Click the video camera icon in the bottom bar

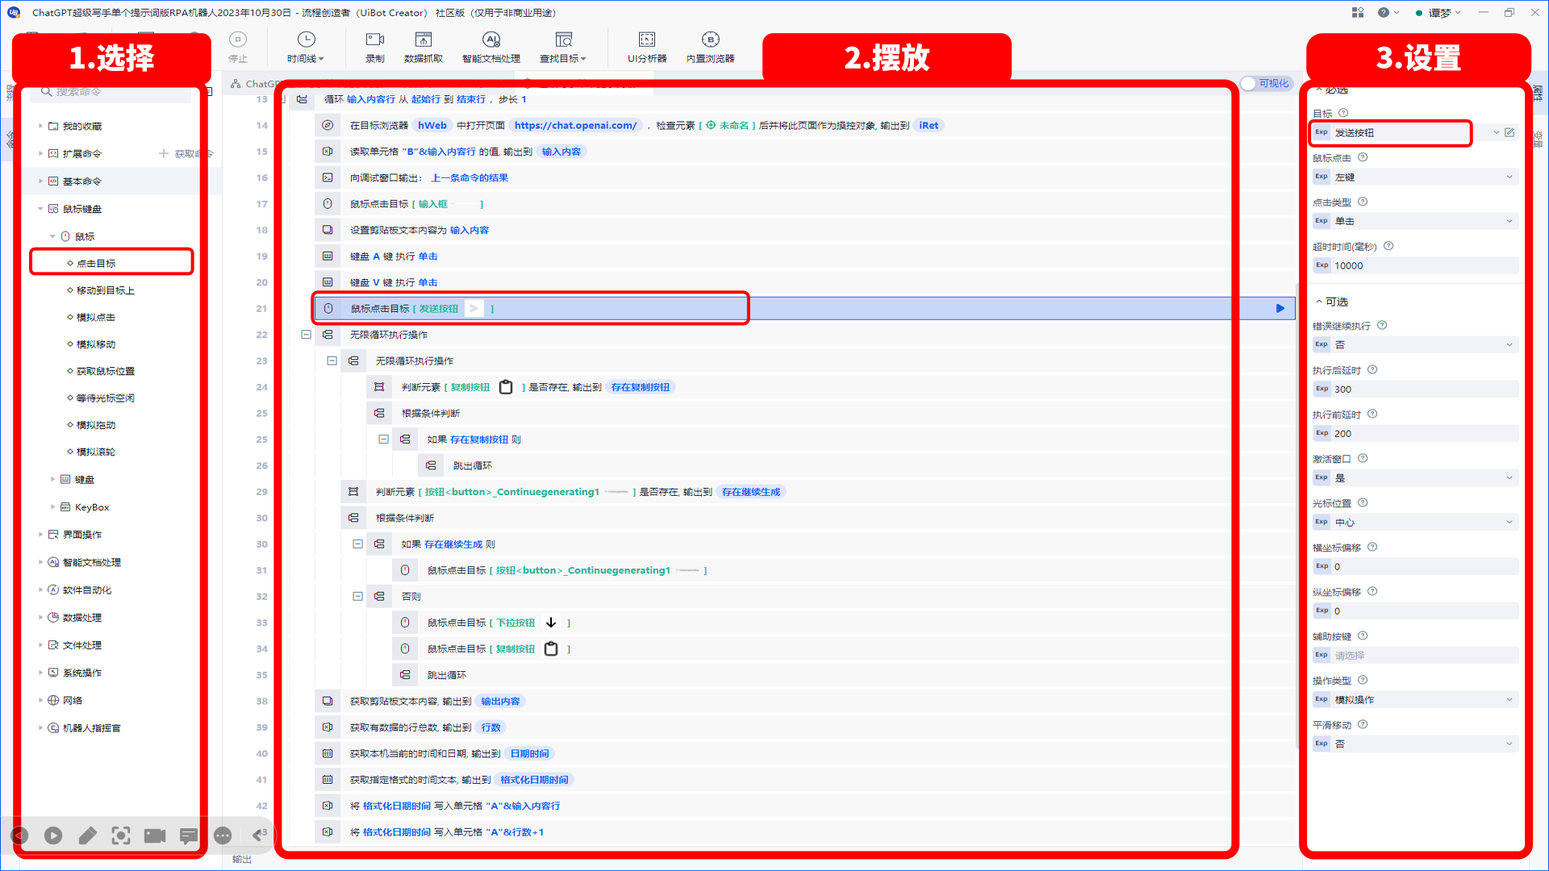pos(155,836)
